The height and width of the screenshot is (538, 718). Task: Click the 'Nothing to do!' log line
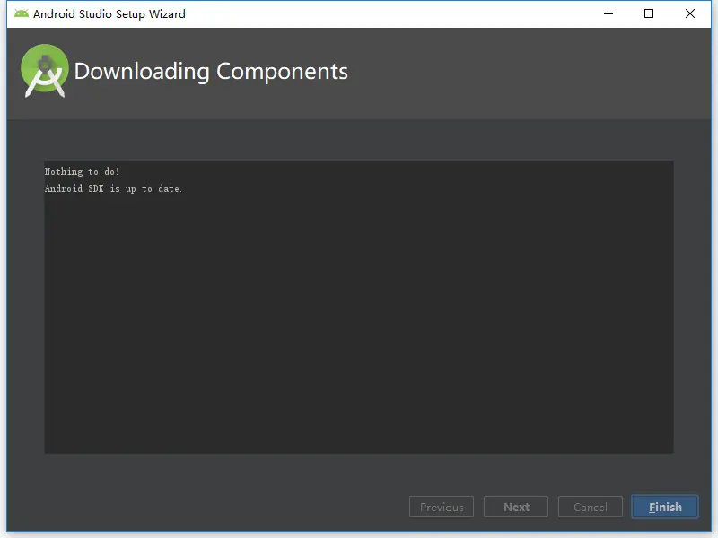pyautogui.click(x=82, y=171)
